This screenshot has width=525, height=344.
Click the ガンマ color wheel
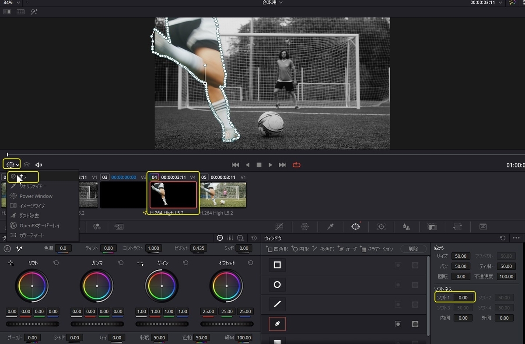pos(97,286)
